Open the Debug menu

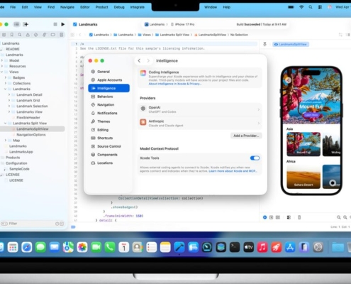(x=119, y=7)
